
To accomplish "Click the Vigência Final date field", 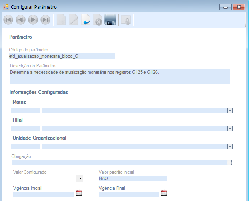I will click(129, 194).
